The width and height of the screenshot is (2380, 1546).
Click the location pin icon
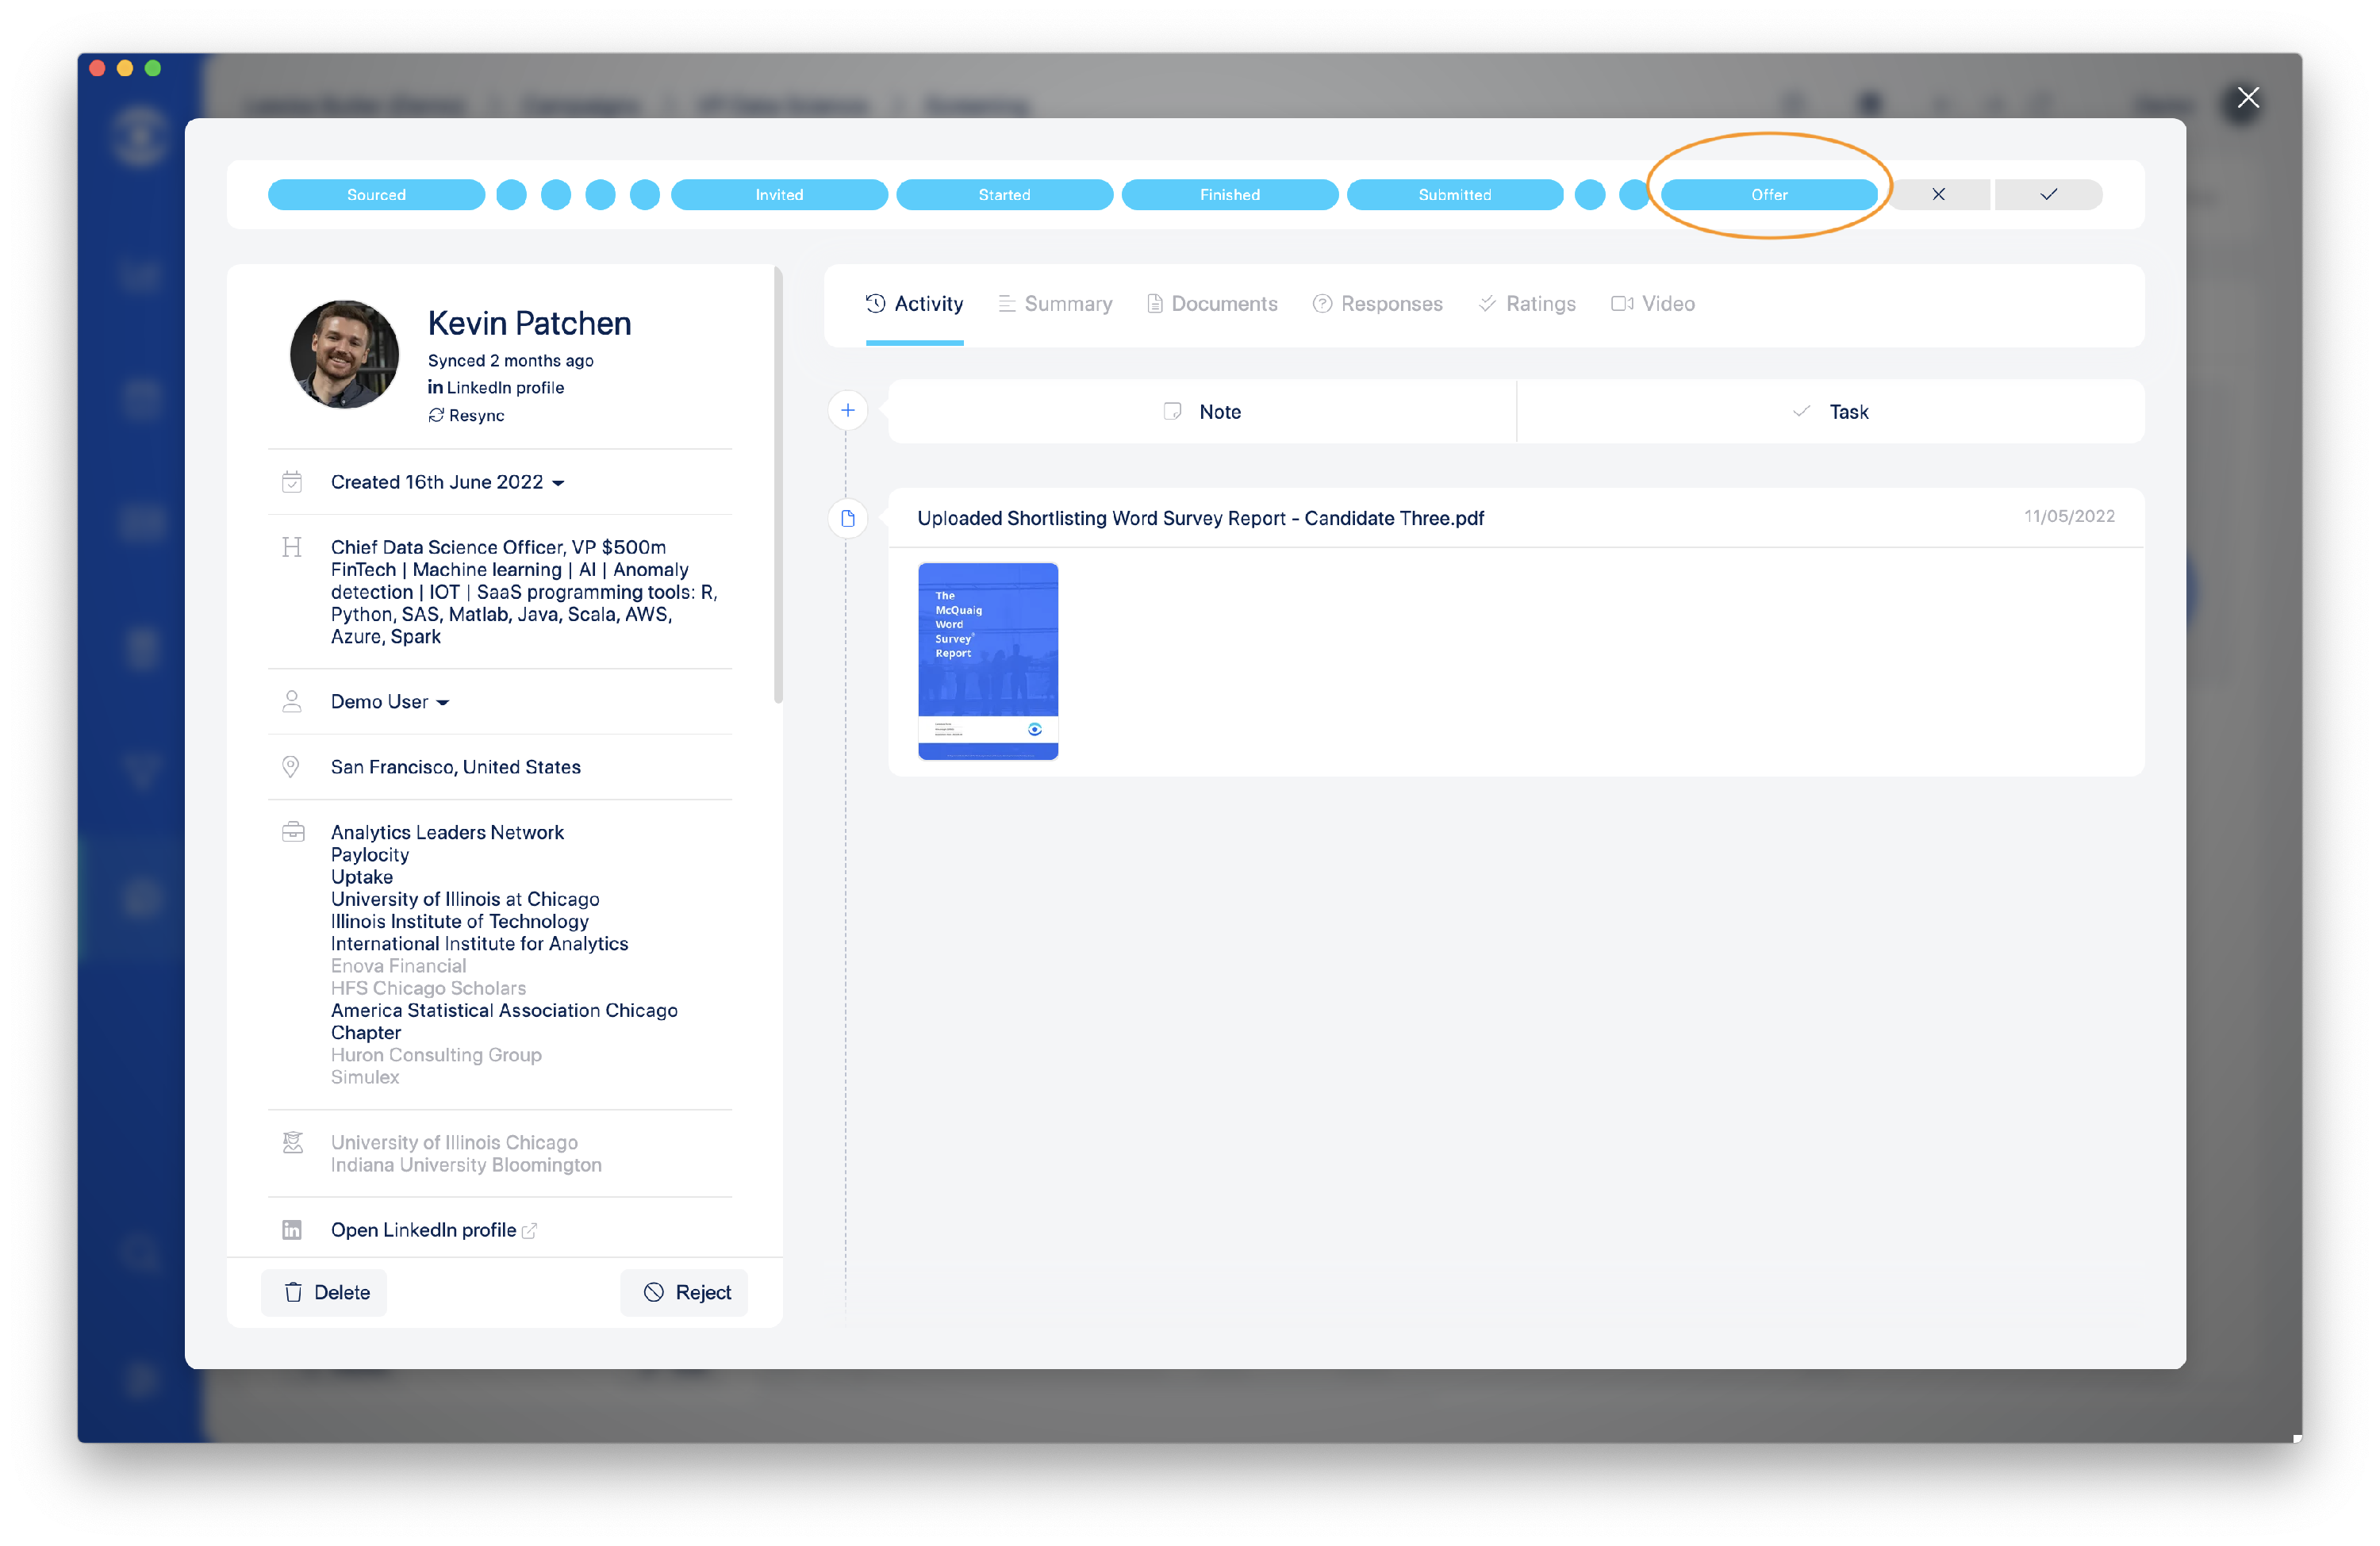click(x=291, y=767)
